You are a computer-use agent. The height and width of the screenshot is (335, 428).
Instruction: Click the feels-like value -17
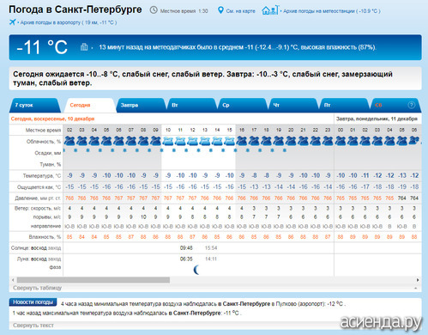point(365,187)
